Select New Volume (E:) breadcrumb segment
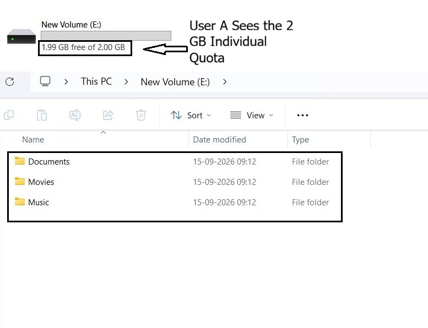Screen dimensions: 428x328 click(175, 82)
